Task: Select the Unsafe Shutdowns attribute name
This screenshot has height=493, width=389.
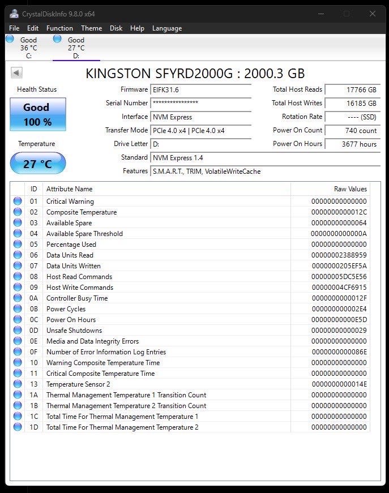Action: [x=74, y=330]
